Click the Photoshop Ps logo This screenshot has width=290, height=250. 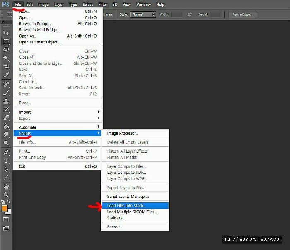pyautogui.click(x=5, y=4)
